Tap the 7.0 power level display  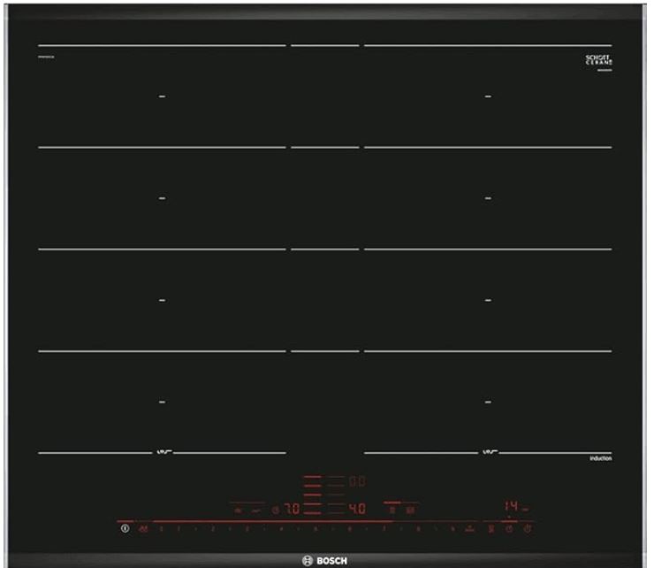coord(292,509)
